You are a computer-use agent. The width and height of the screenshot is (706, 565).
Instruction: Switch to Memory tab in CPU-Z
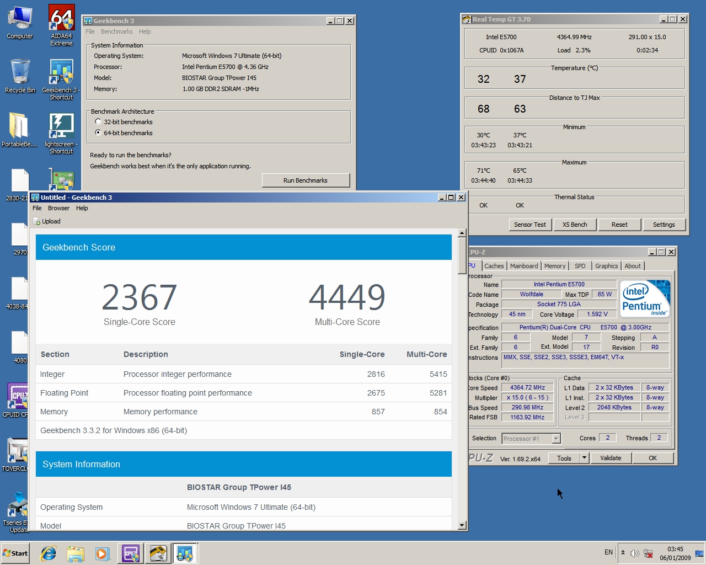click(x=555, y=266)
